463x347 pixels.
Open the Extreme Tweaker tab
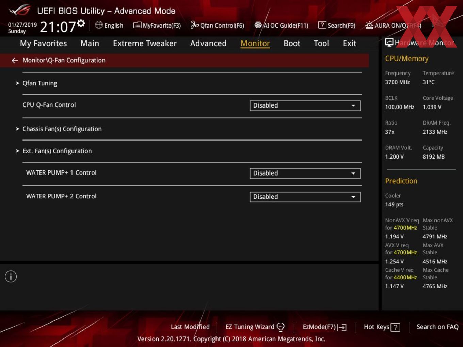coord(145,43)
